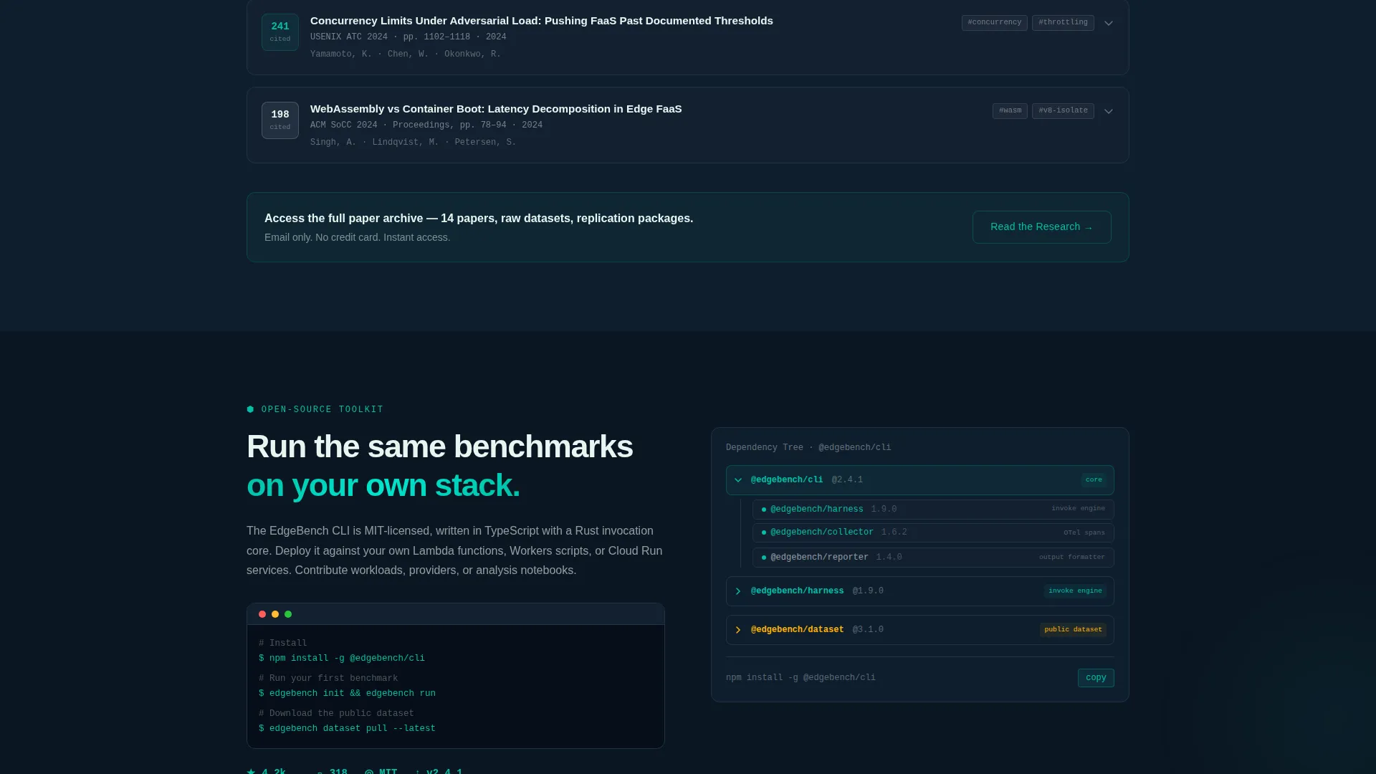Viewport: 1376px width, 774px height.
Task: Click the hexagon icon beside Open-Source Toolkit
Action: coord(250,409)
